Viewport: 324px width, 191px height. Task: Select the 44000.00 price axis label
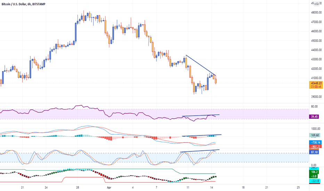coord(316,50)
